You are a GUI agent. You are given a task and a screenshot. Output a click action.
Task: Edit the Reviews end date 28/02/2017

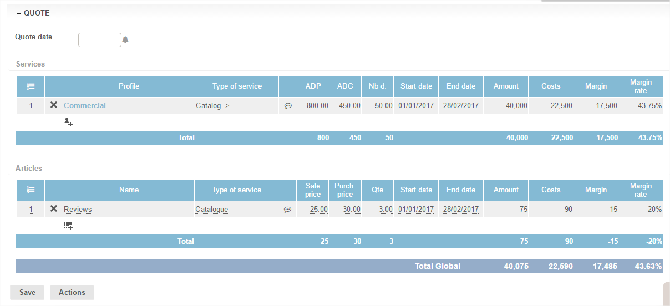click(460, 209)
